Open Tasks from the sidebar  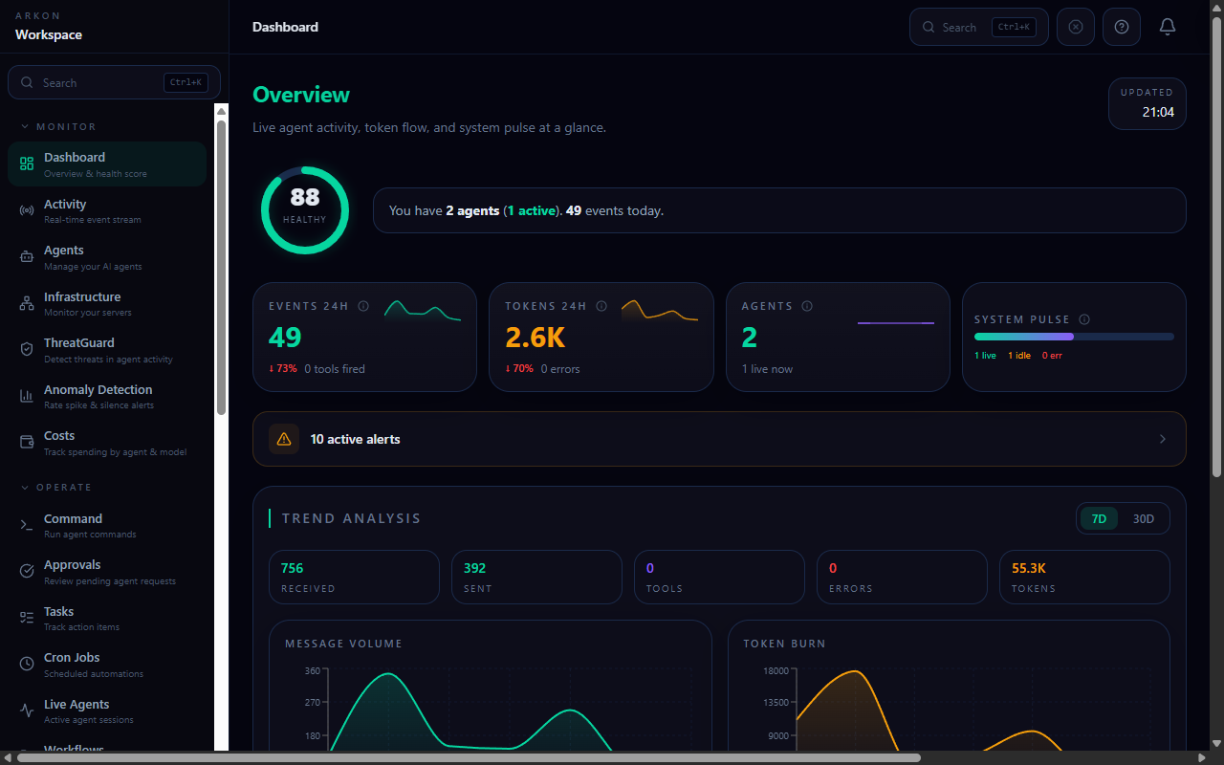click(107, 618)
